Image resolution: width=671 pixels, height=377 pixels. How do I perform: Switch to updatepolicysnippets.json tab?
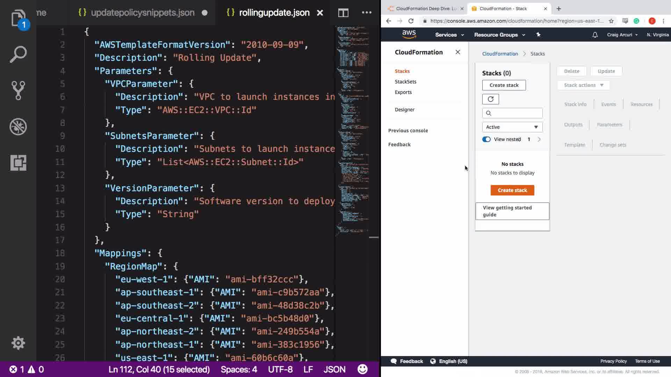click(143, 13)
